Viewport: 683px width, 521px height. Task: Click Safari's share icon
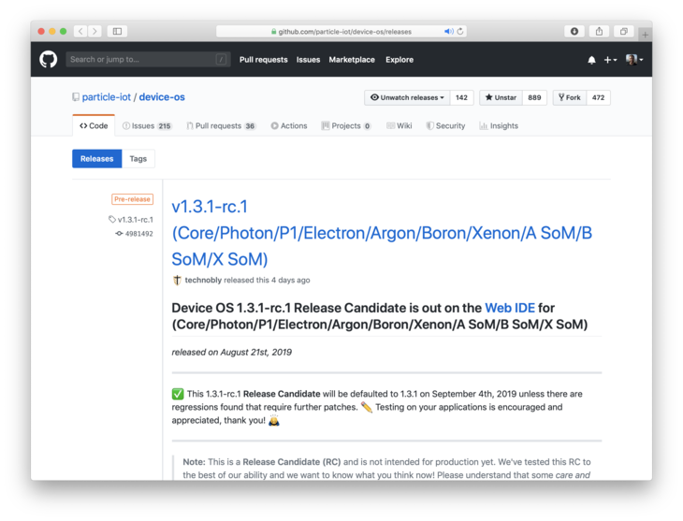click(x=600, y=31)
